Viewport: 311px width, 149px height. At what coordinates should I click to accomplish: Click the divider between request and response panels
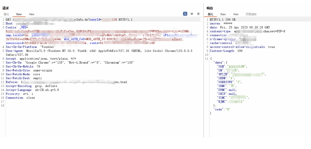click(204, 70)
